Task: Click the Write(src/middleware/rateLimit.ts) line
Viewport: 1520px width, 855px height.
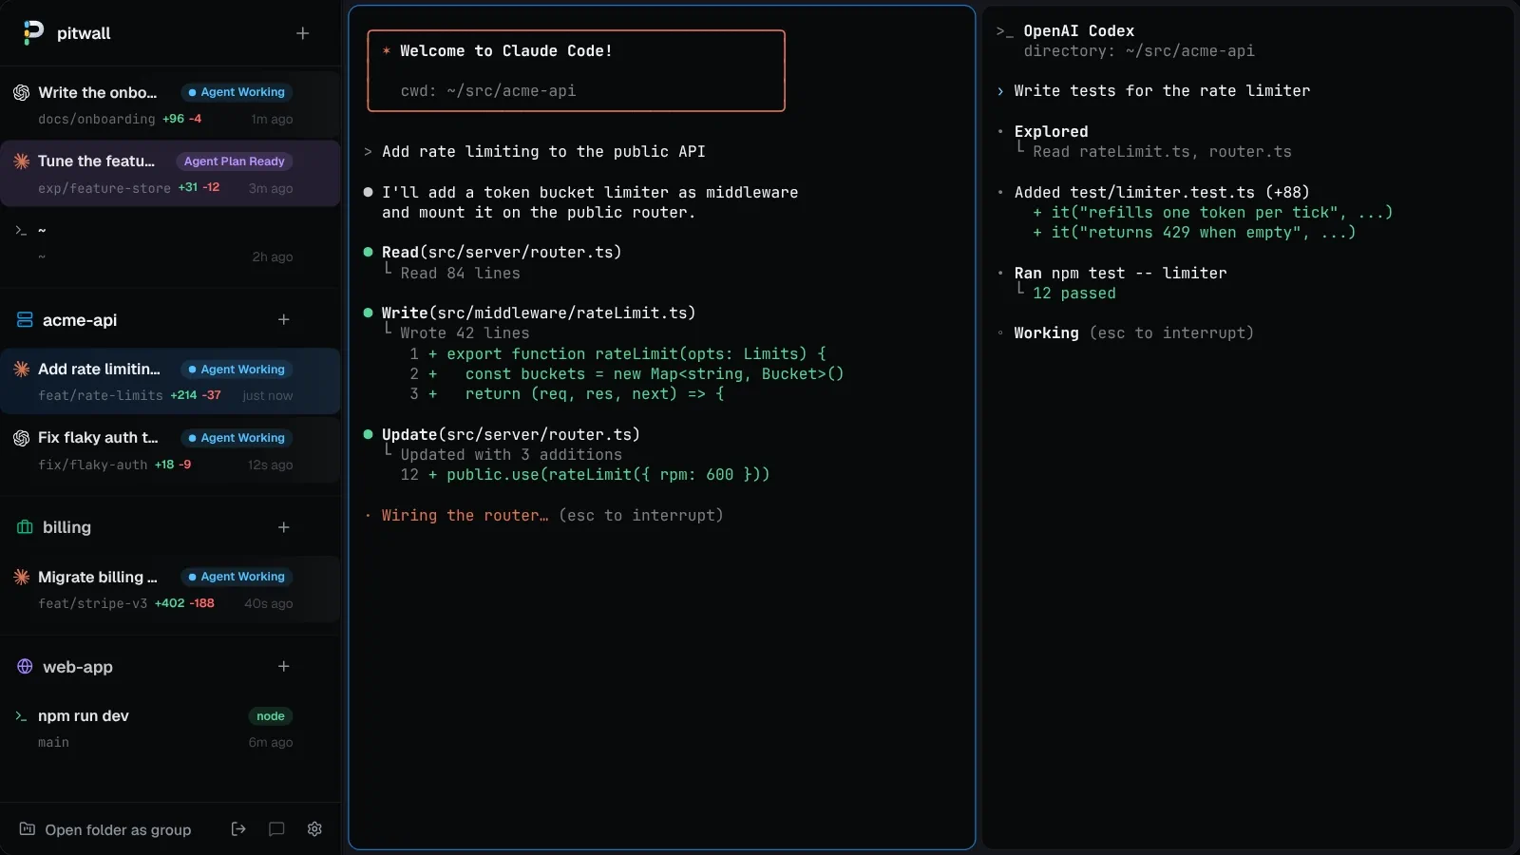Action: pyautogui.click(x=539, y=313)
